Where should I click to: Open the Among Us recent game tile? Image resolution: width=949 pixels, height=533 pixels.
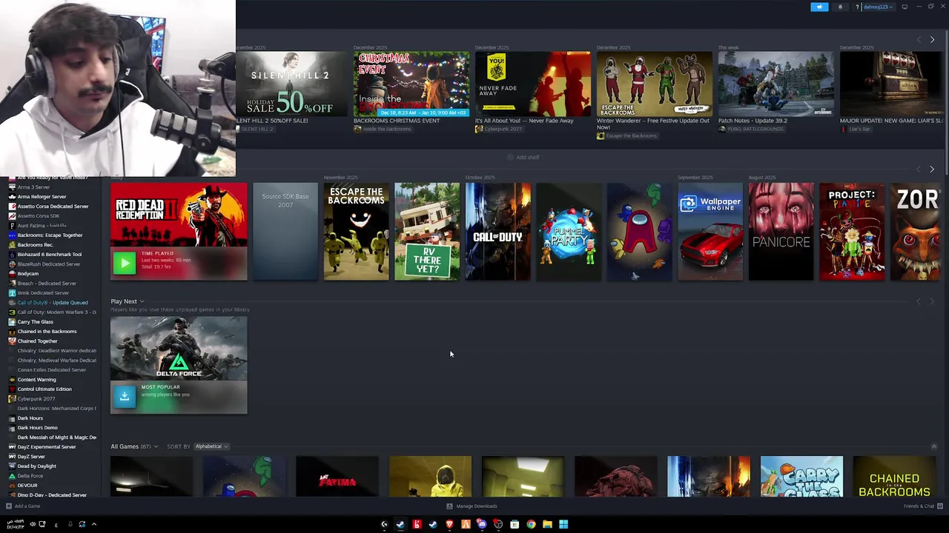[639, 232]
